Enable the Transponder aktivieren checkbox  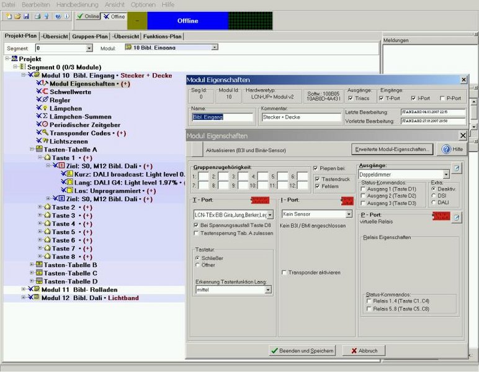(x=284, y=272)
